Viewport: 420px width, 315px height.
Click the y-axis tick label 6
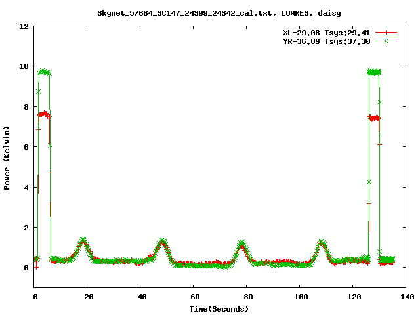click(x=26, y=147)
